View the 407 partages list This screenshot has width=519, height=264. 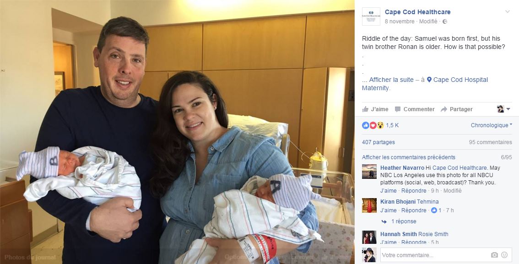tap(378, 142)
